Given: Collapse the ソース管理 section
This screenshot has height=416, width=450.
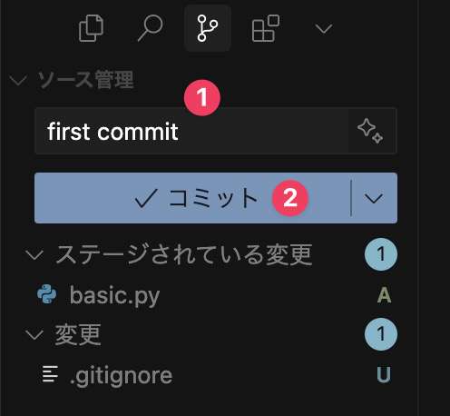Looking at the screenshot, I should point(18,81).
